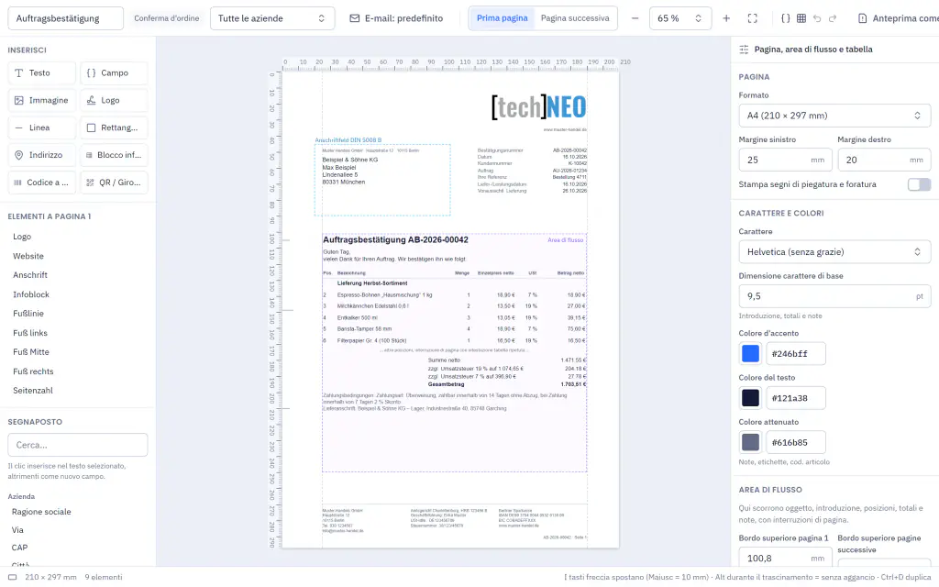Toggle the grid icon in toolbar
939x587 pixels.
tap(801, 18)
